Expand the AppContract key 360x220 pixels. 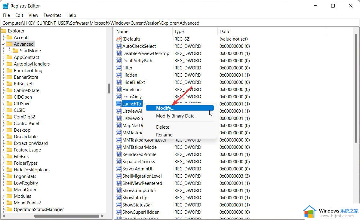click(x=3, y=57)
